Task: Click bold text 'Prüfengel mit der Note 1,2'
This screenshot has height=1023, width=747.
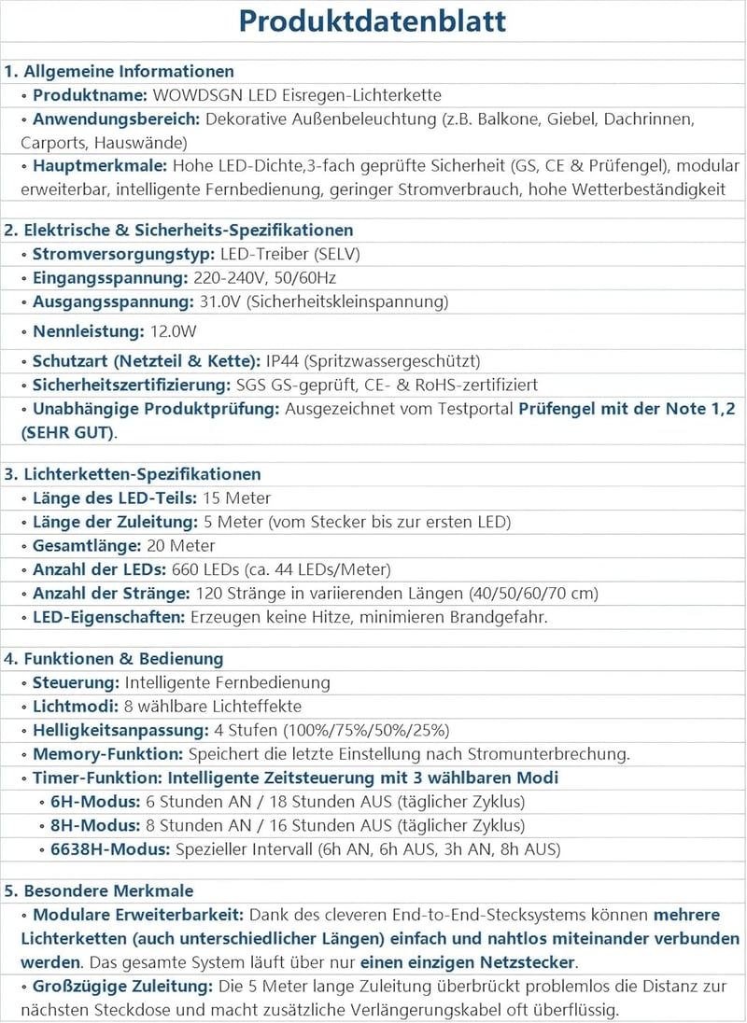Action: click(x=627, y=409)
